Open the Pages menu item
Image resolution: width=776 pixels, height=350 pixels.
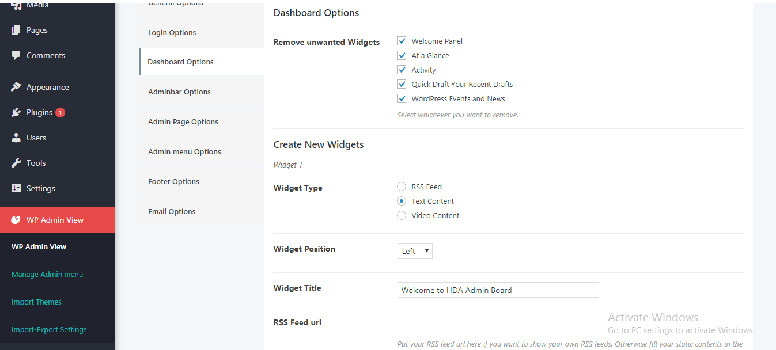[x=58, y=30]
